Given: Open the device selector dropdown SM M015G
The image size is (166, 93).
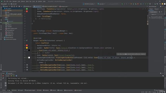Looking at the screenshot, I should coord(89,4).
